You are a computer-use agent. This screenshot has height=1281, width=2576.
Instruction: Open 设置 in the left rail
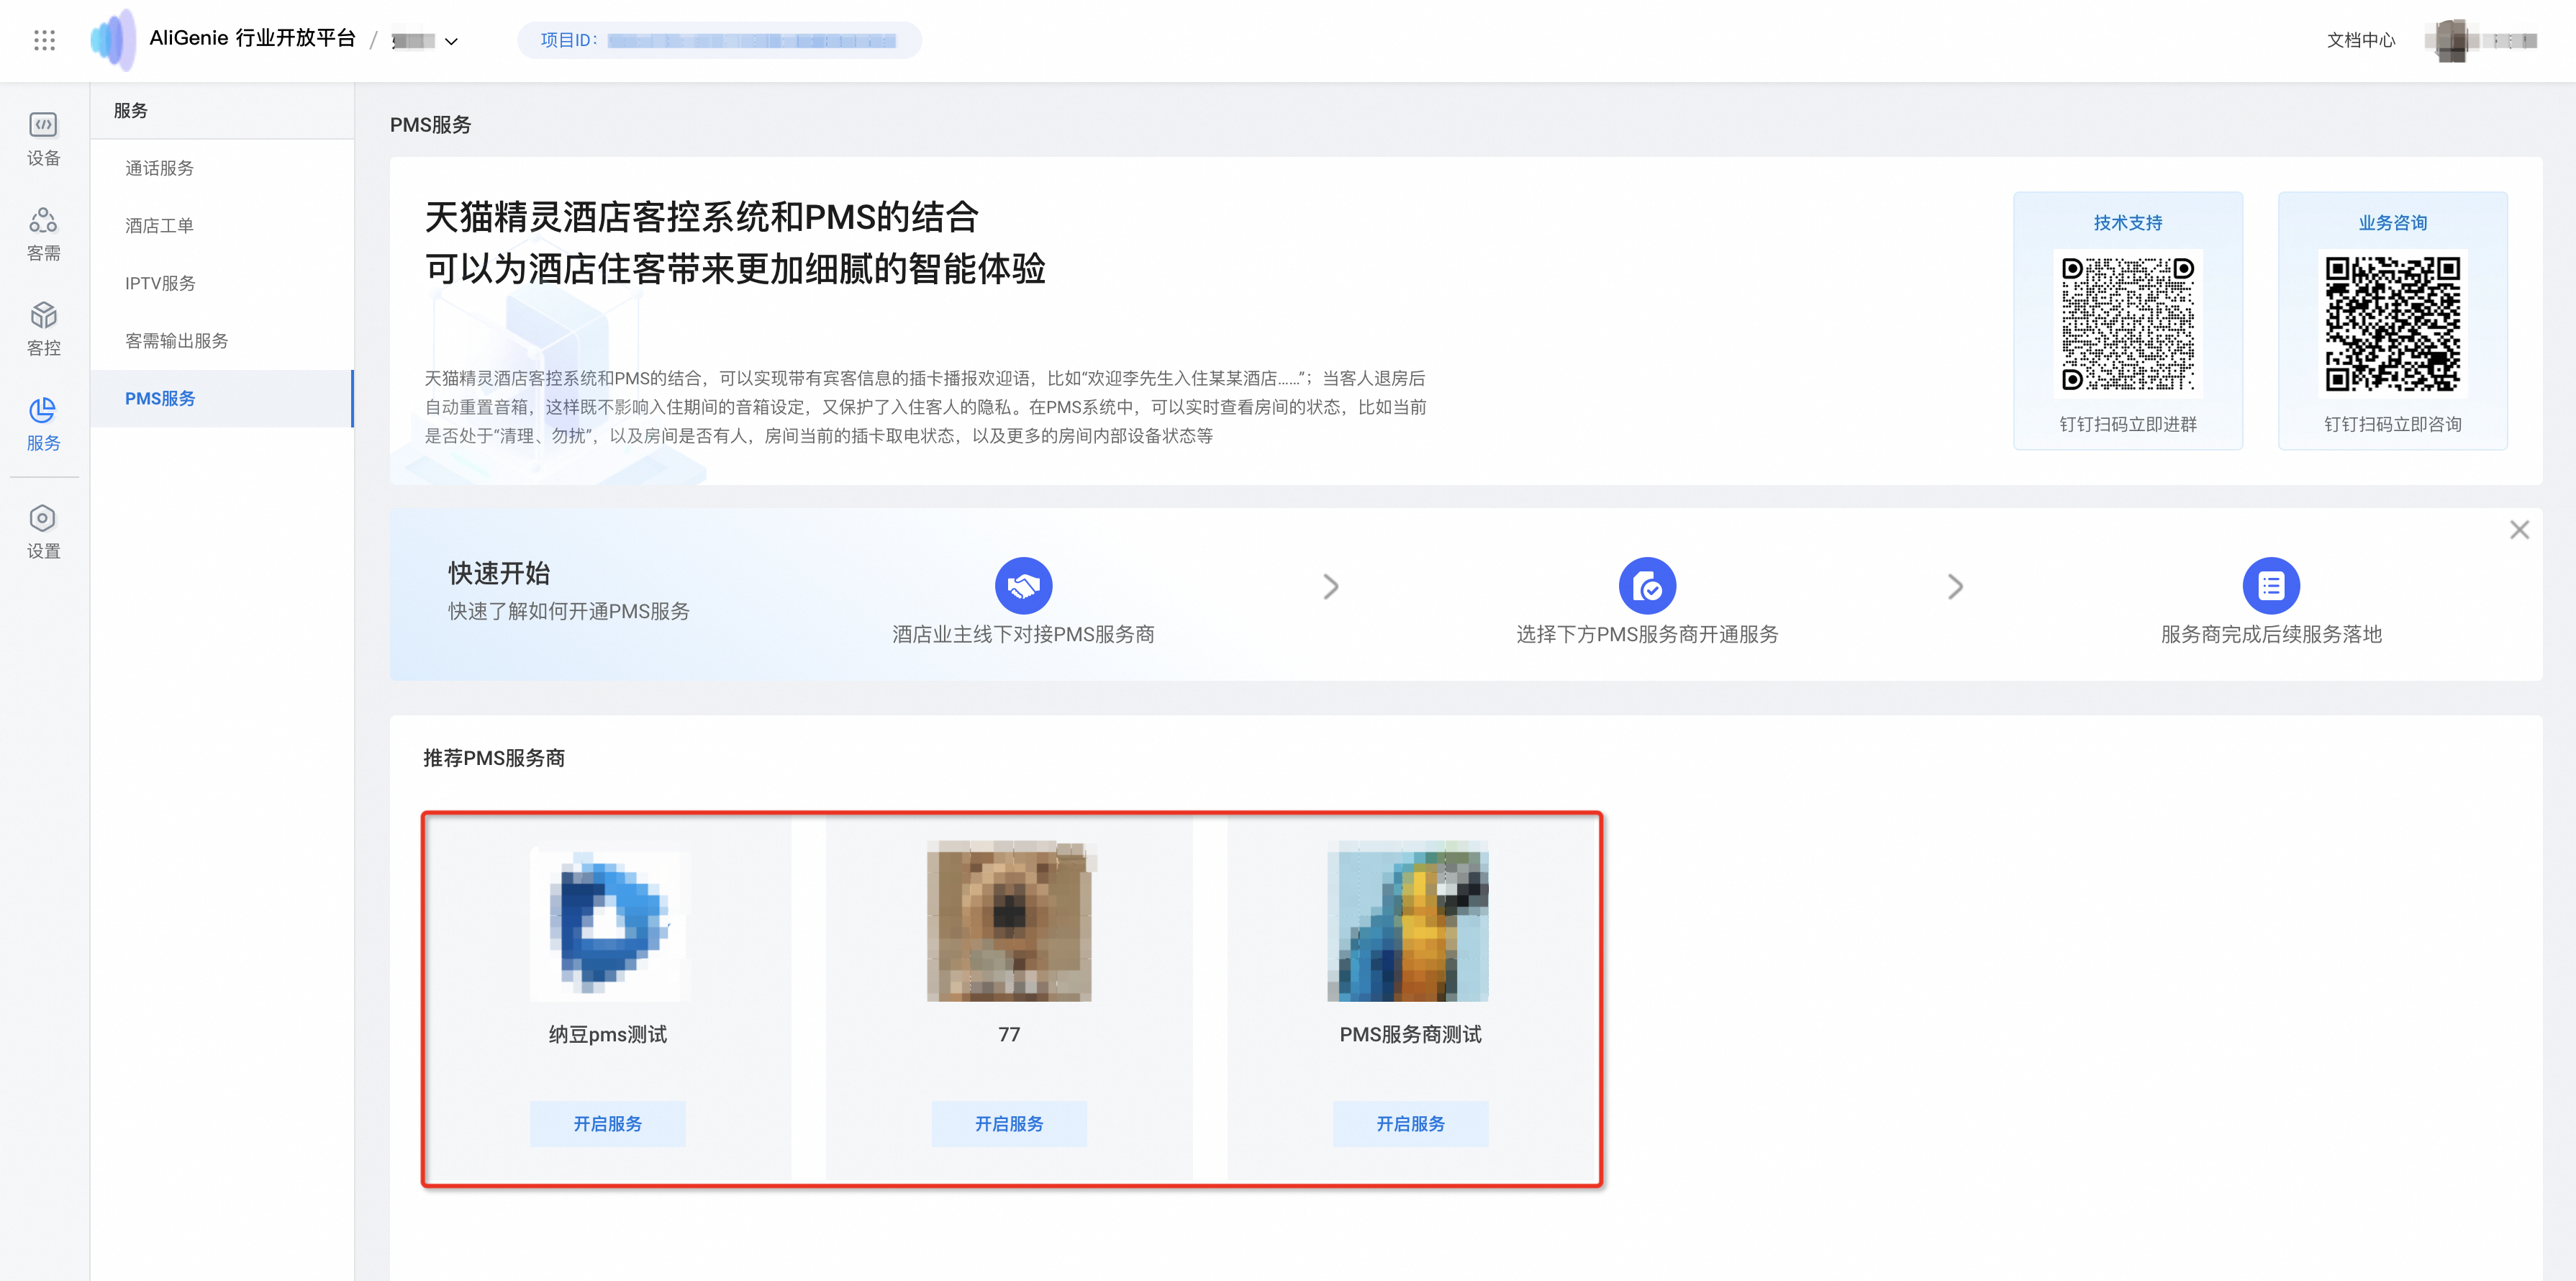pos(43,532)
